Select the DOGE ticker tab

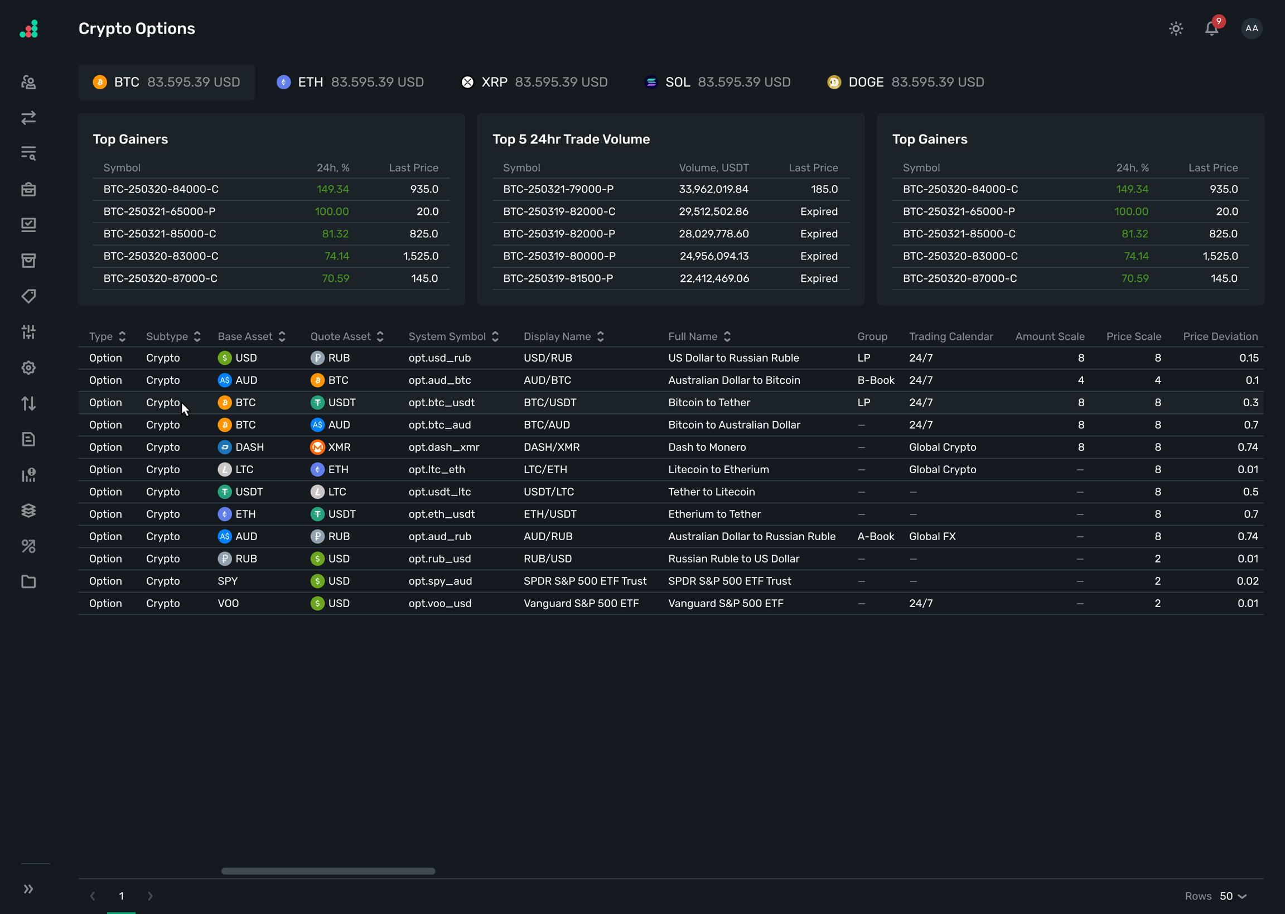pos(905,82)
